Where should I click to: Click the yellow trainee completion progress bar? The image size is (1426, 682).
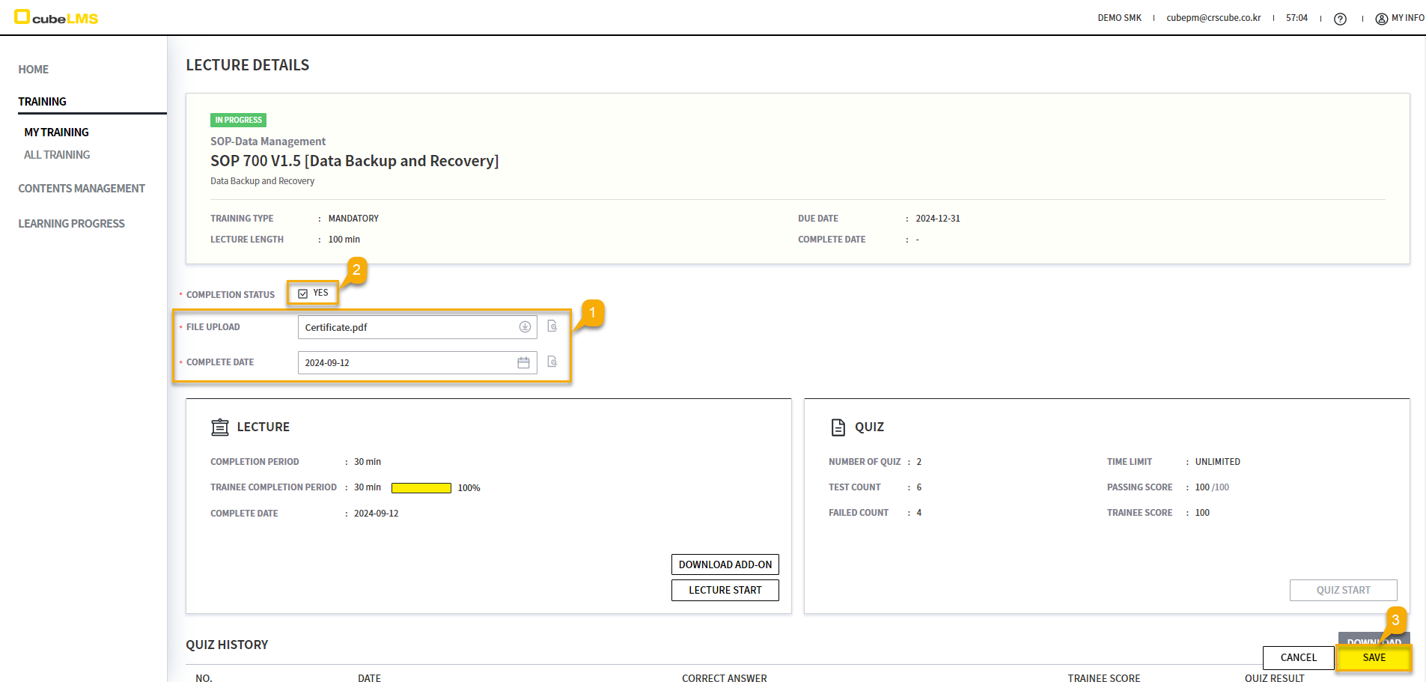coord(421,488)
